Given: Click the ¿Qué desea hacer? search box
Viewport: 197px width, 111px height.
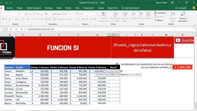Looking at the screenshot, I should (x=131, y=8).
